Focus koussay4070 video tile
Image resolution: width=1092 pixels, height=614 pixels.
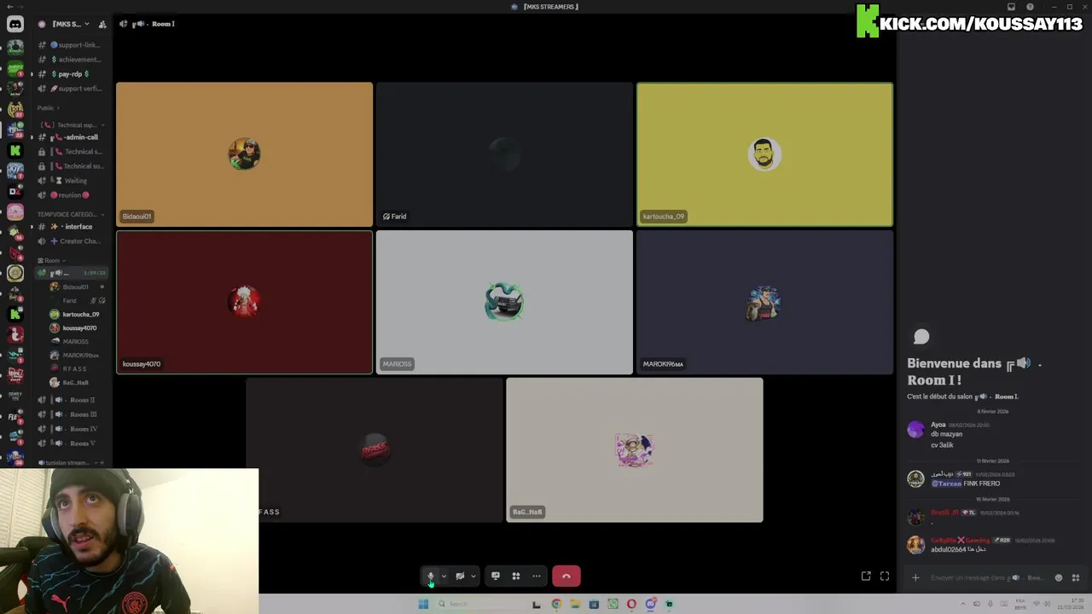(x=245, y=303)
